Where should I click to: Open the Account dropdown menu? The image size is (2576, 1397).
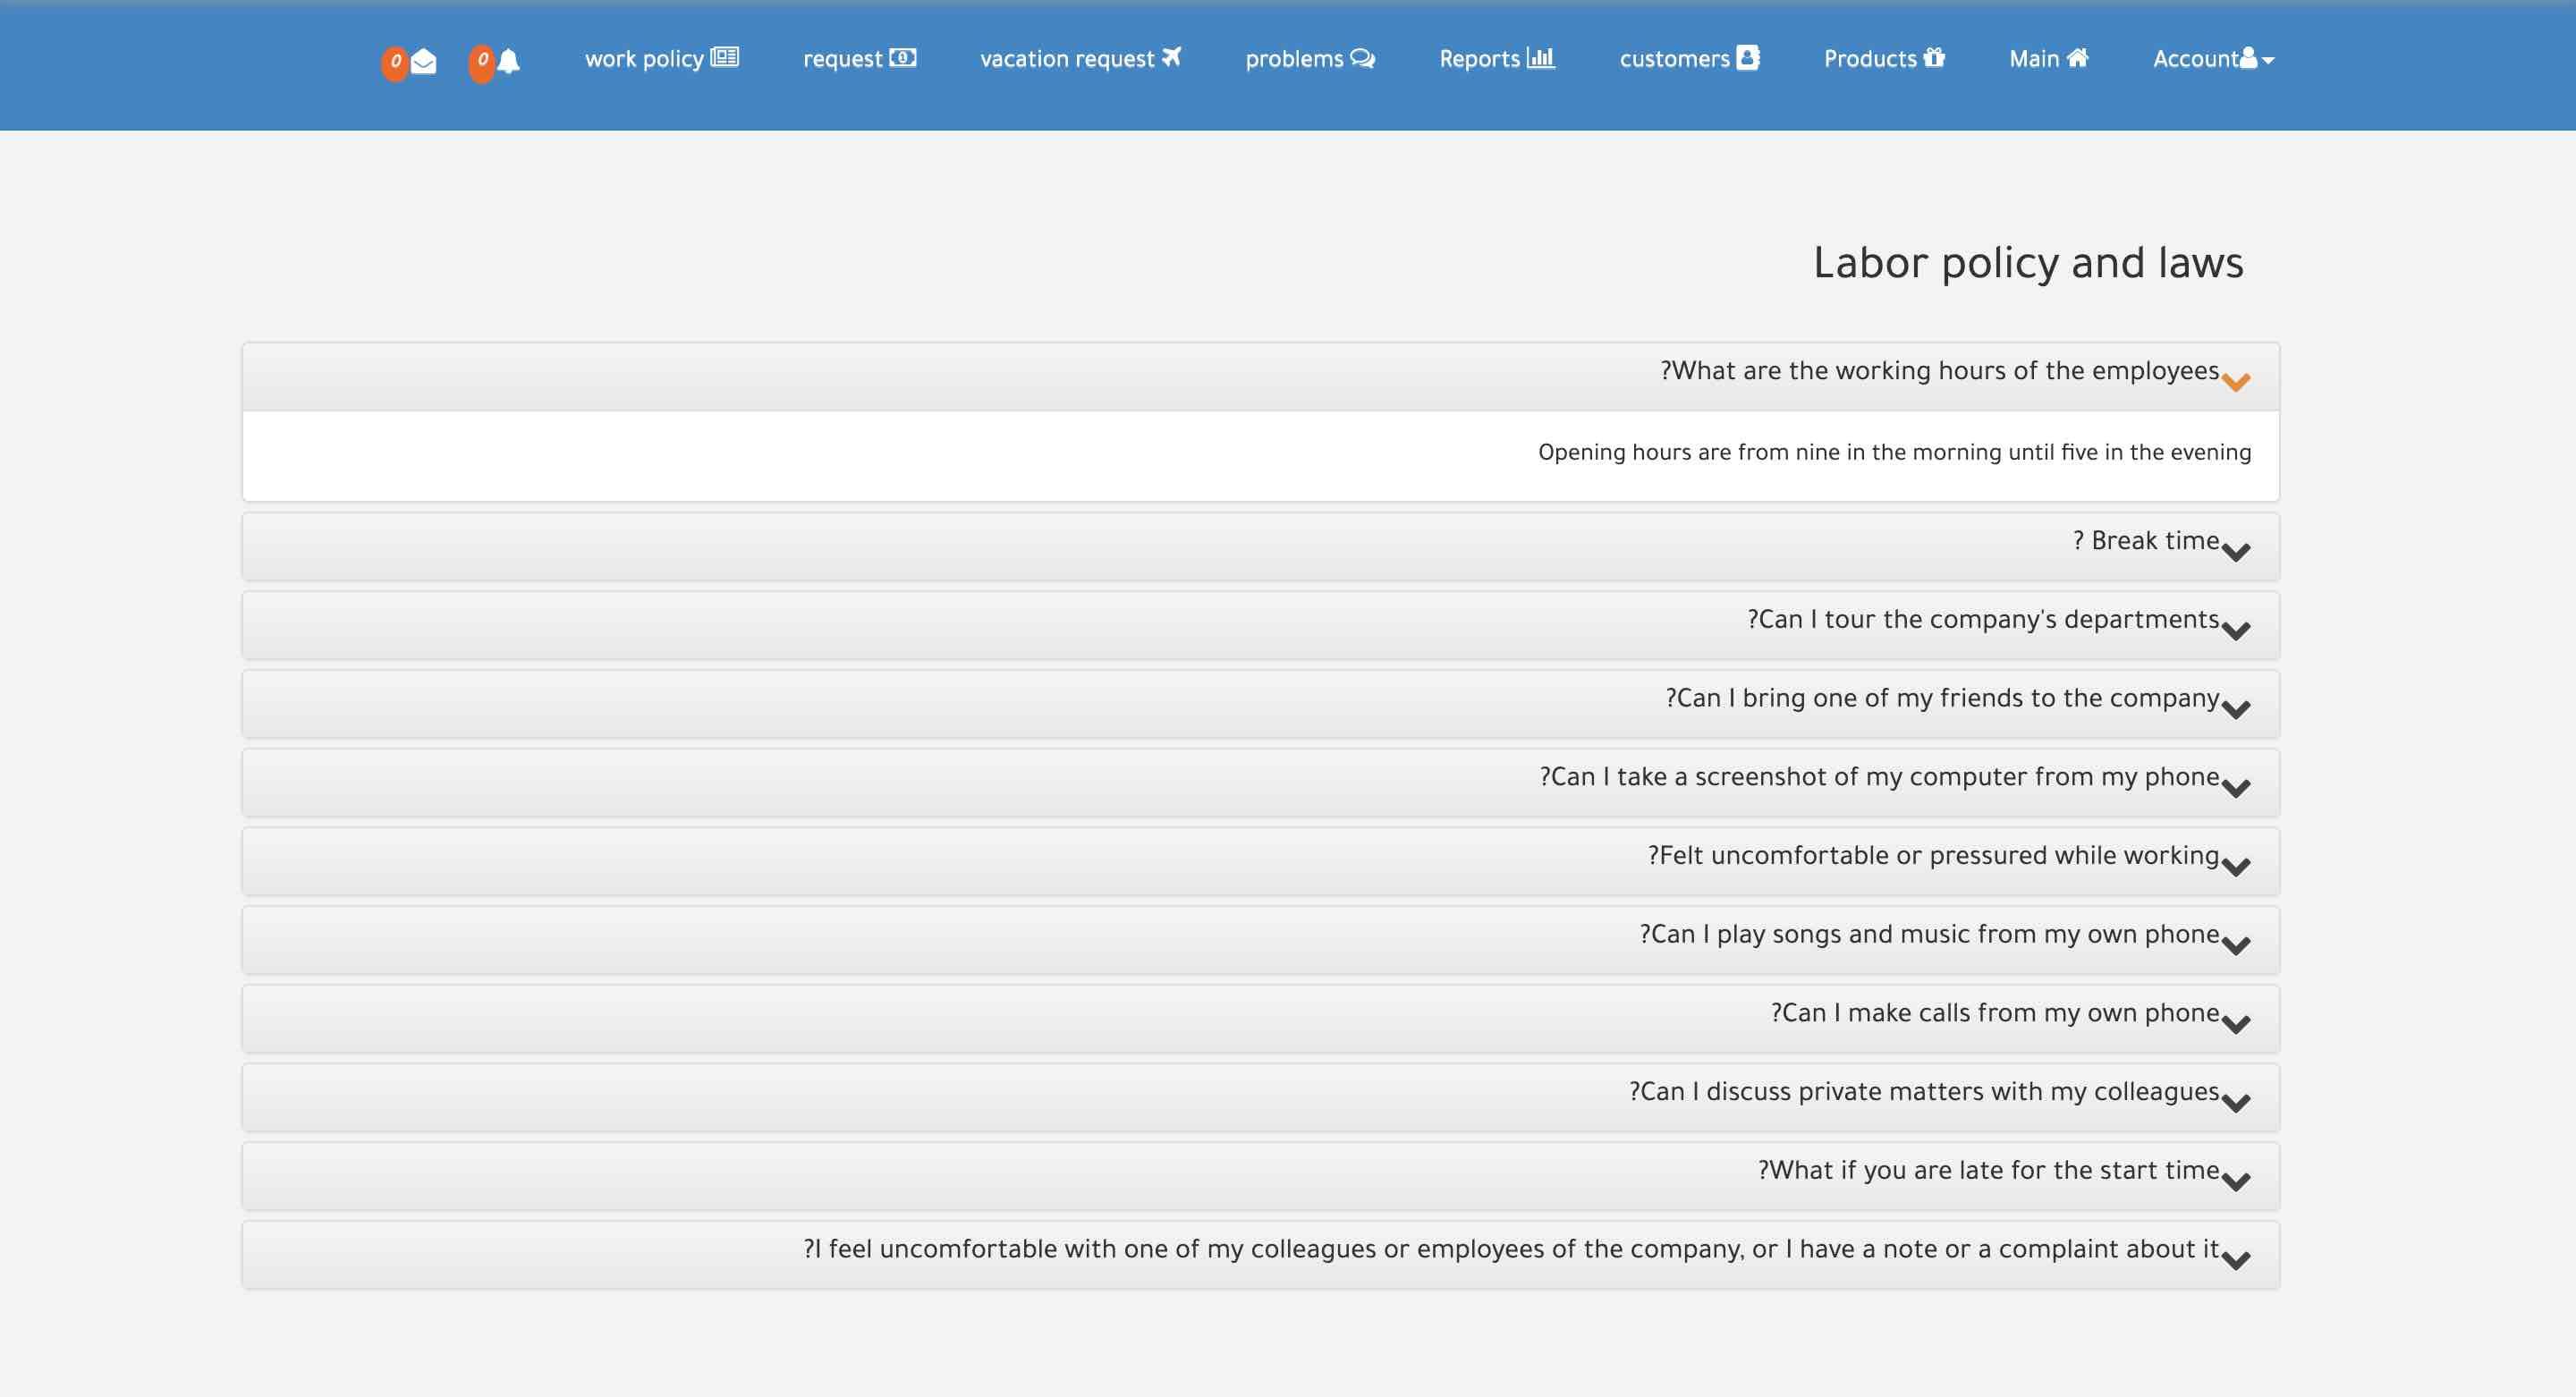click(x=2212, y=59)
